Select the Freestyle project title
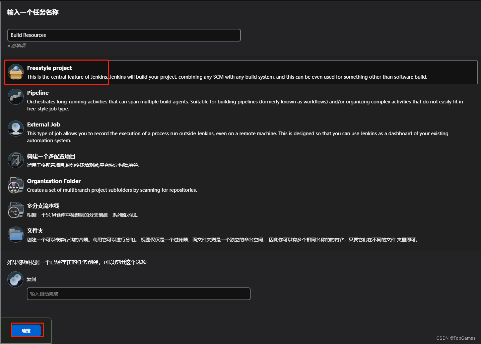This screenshot has height=344, width=481. 50,68
